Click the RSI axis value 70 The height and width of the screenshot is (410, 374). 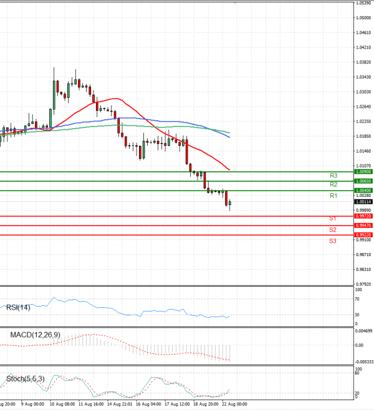pyautogui.click(x=357, y=299)
